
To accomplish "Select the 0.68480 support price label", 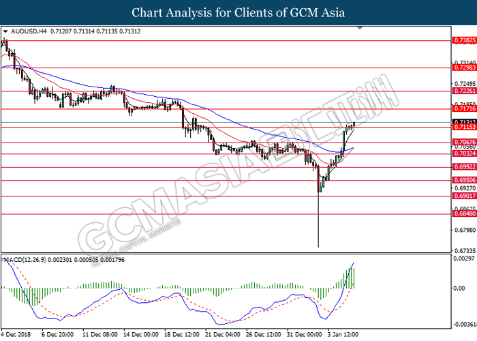I will click(x=464, y=213).
